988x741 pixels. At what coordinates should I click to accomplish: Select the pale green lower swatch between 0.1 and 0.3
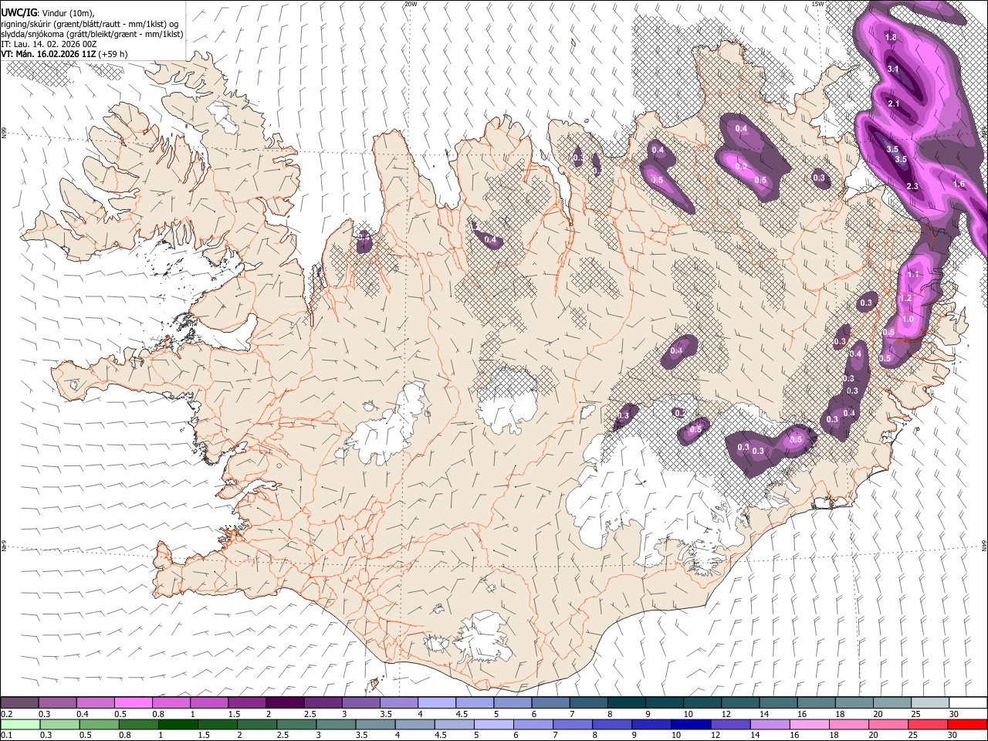[x=19, y=724]
